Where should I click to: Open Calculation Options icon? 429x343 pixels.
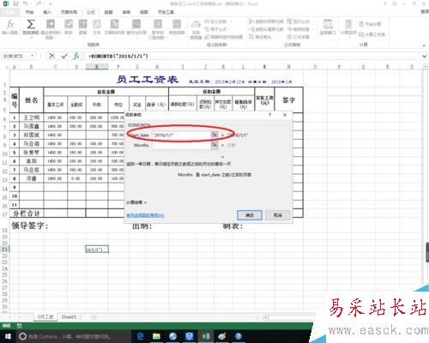pyautogui.click(x=348, y=24)
